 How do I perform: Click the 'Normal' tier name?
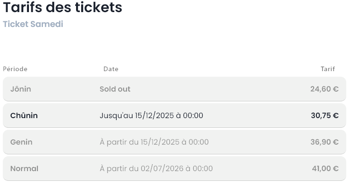point(24,168)
